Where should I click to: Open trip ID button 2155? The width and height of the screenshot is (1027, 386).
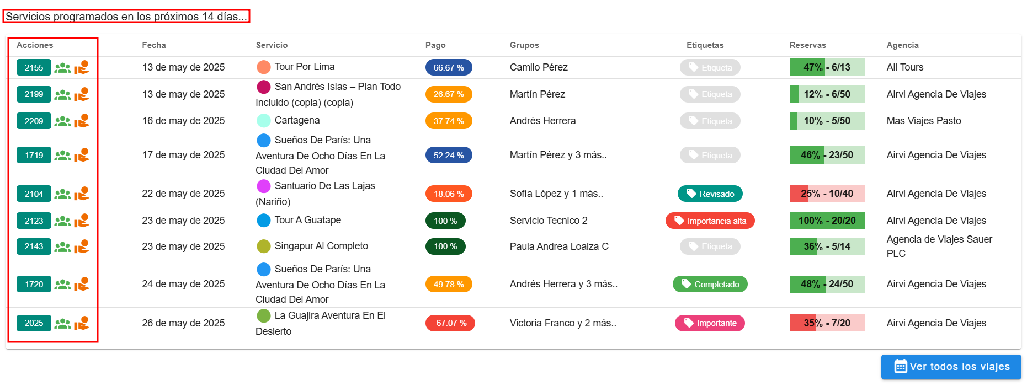[34, 68]
